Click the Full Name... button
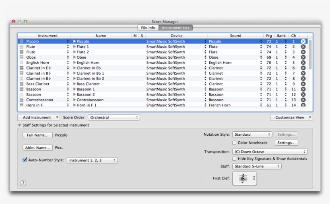Image resolution: width=330 pixels, height=204 pixels. 38,135
